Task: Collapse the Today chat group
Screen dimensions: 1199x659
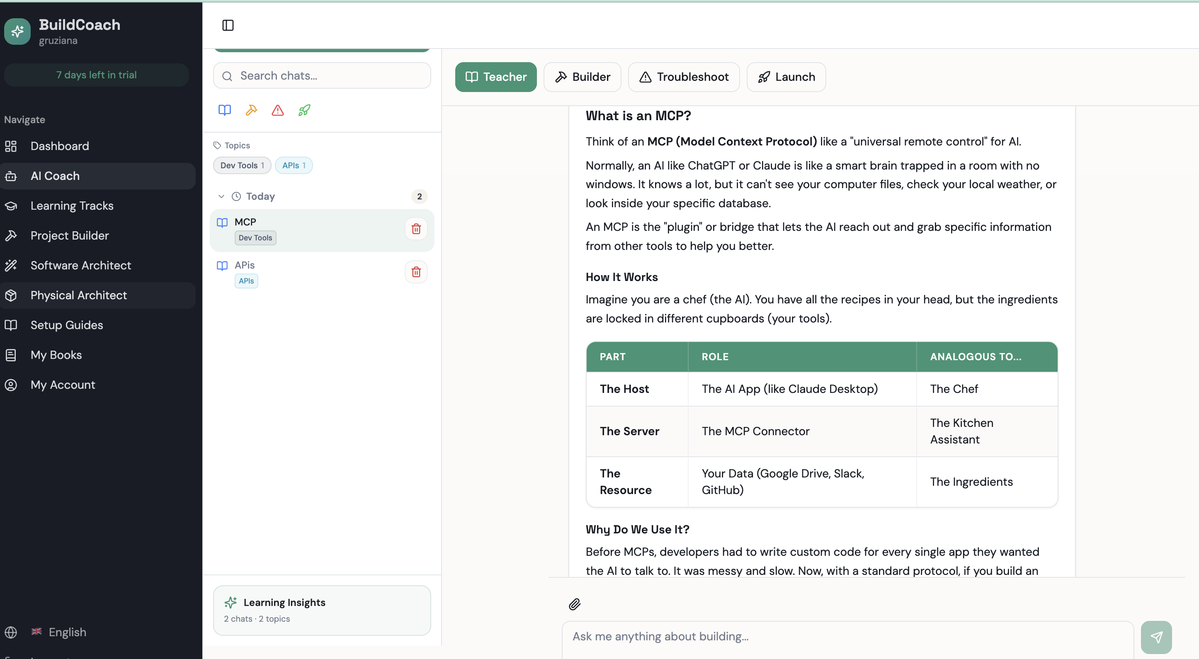Action: [221, 196]
